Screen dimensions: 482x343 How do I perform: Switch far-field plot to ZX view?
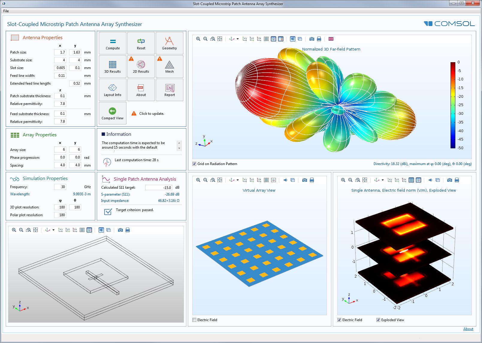tap(259, 39)
